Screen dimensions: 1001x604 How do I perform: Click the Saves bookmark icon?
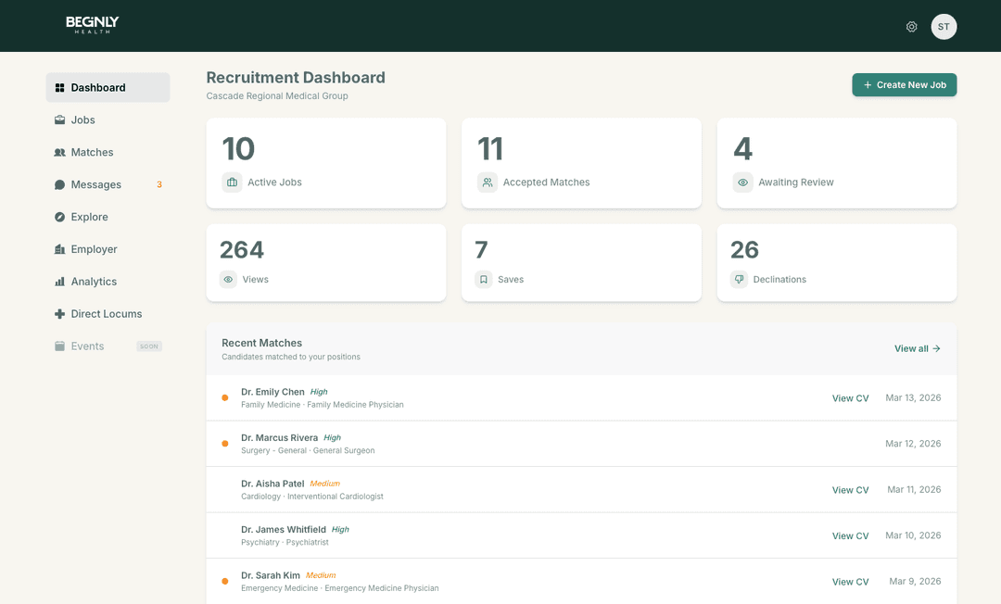484,279
